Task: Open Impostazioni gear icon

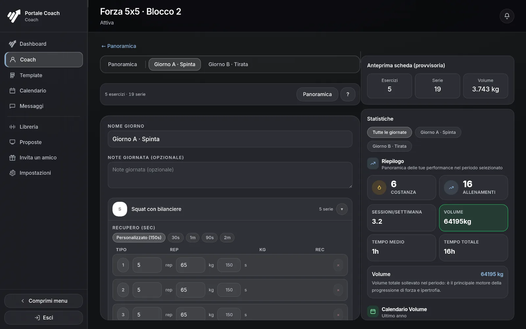Action: pyautogui.click(x=12, y=173)
